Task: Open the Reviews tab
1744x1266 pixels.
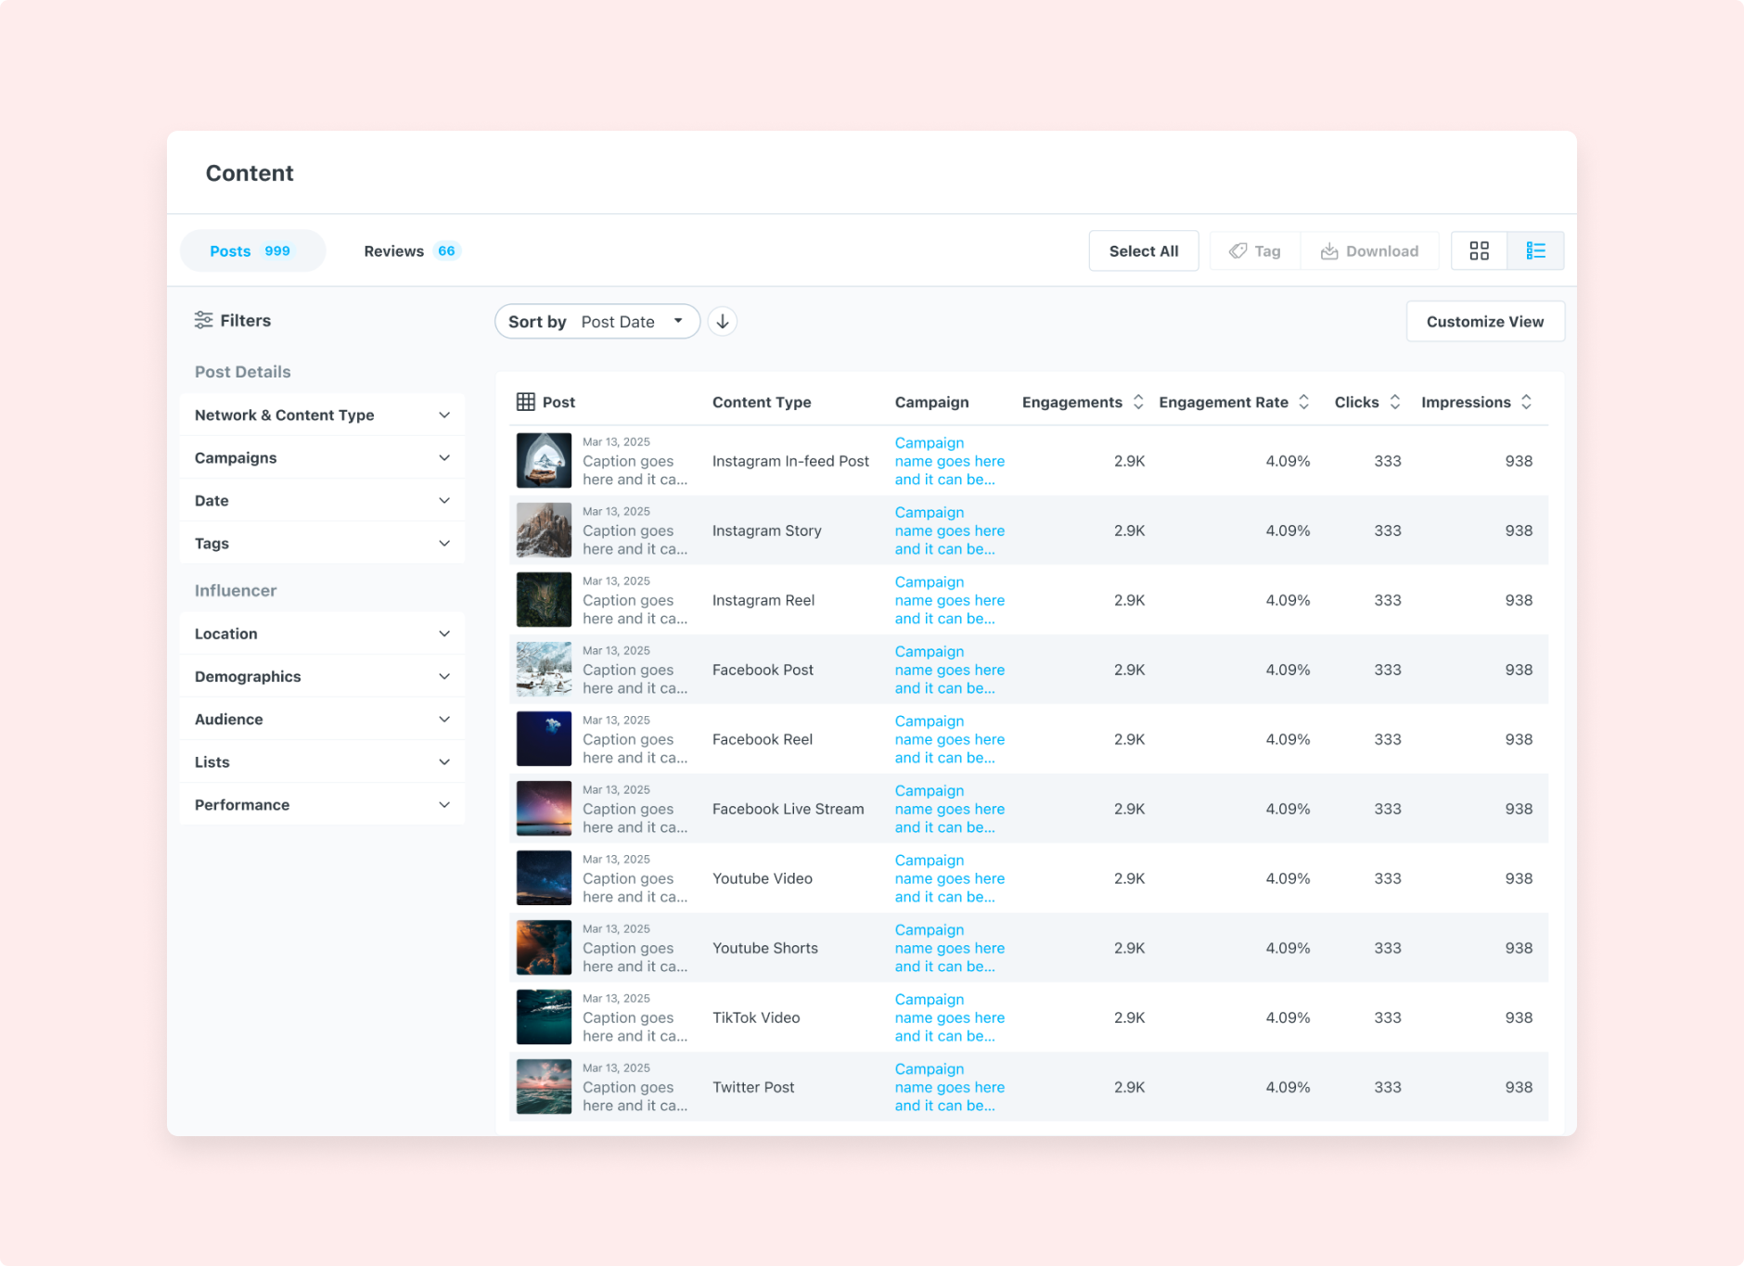Action: [x=412, y=250]
